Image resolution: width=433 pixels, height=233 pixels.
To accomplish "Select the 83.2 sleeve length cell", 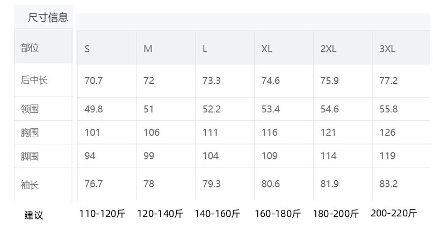I will pos(388,184).
